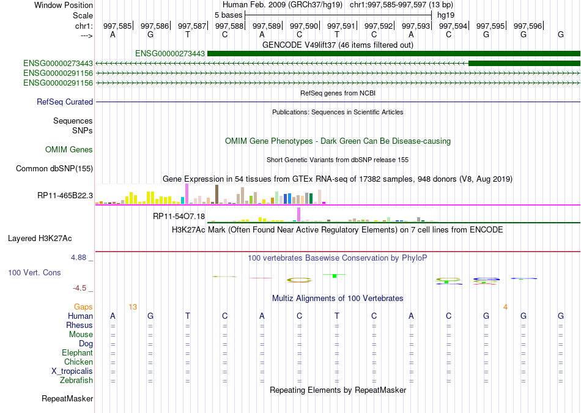This screenshot has width=581, height=413.
Task: Click the Rhesus species row label
Action: pyautogui.click(x=80, y=325)
